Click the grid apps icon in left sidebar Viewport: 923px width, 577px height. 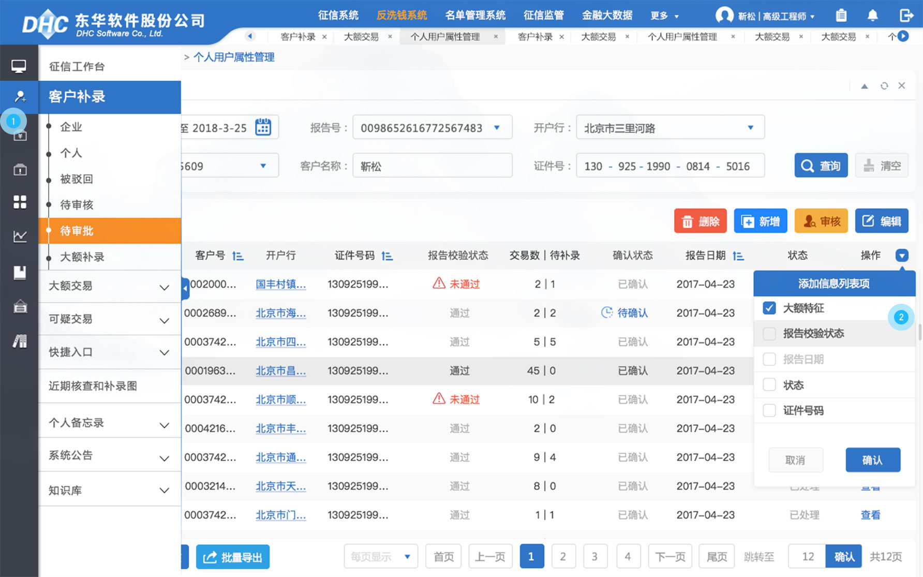click(19, 202)
